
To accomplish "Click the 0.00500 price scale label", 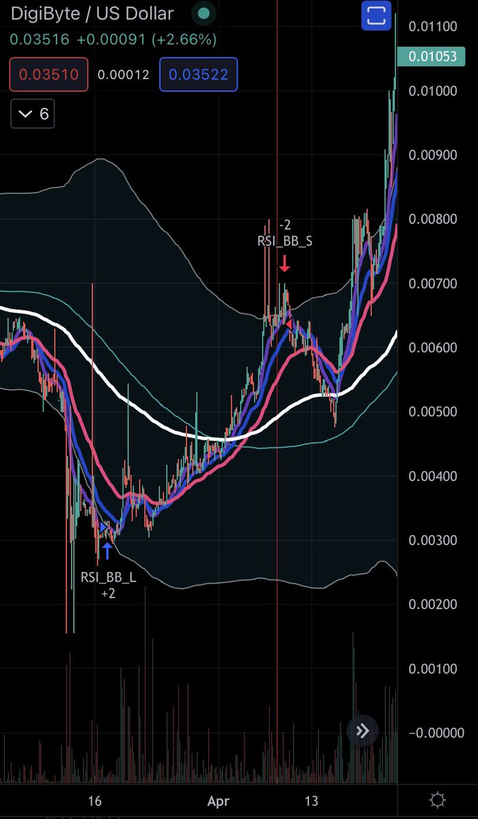I will pos(432,412).
